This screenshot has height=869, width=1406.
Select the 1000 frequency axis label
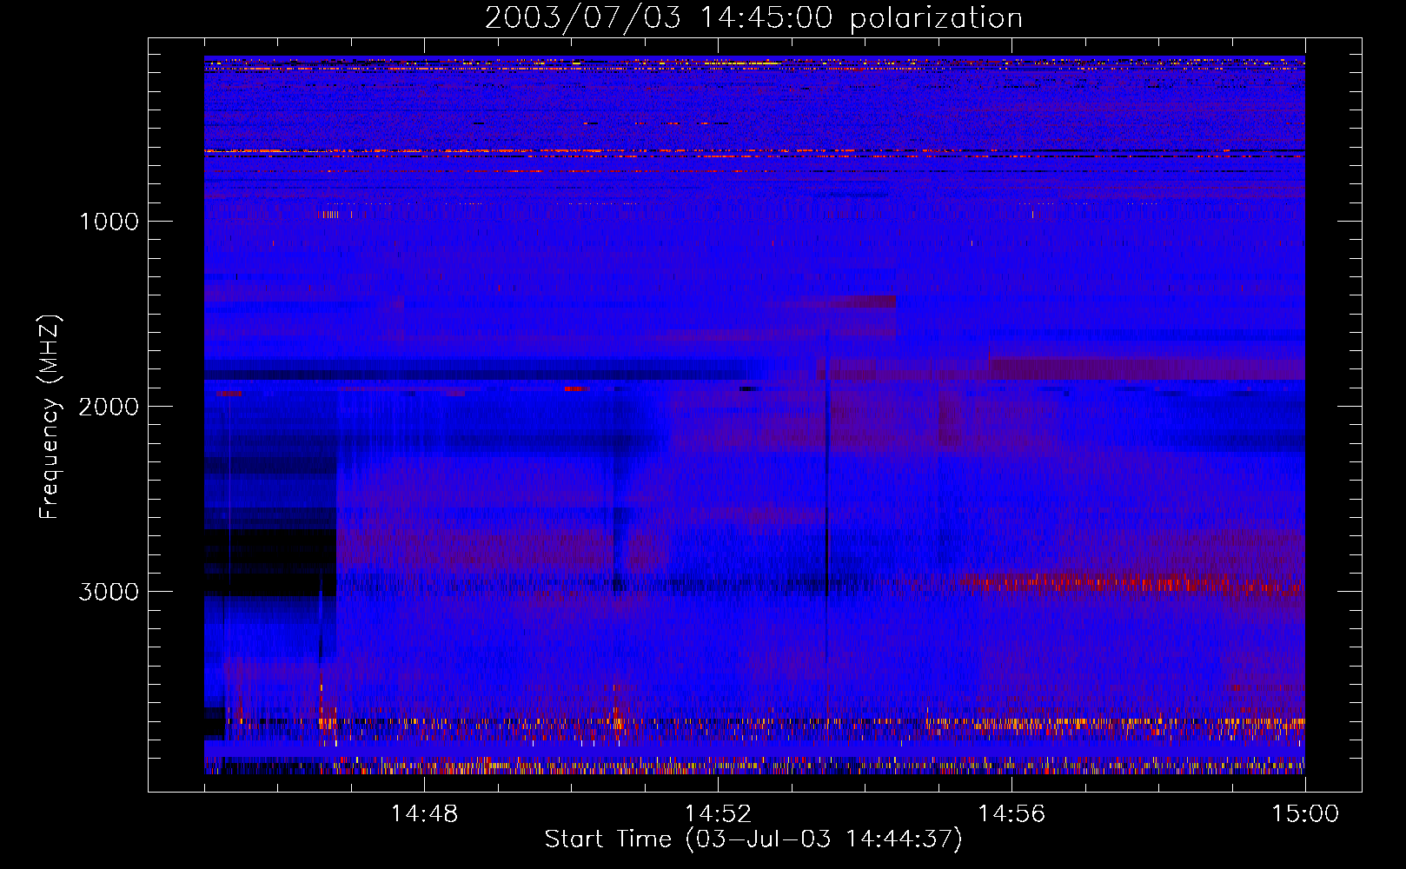[109, 222]
